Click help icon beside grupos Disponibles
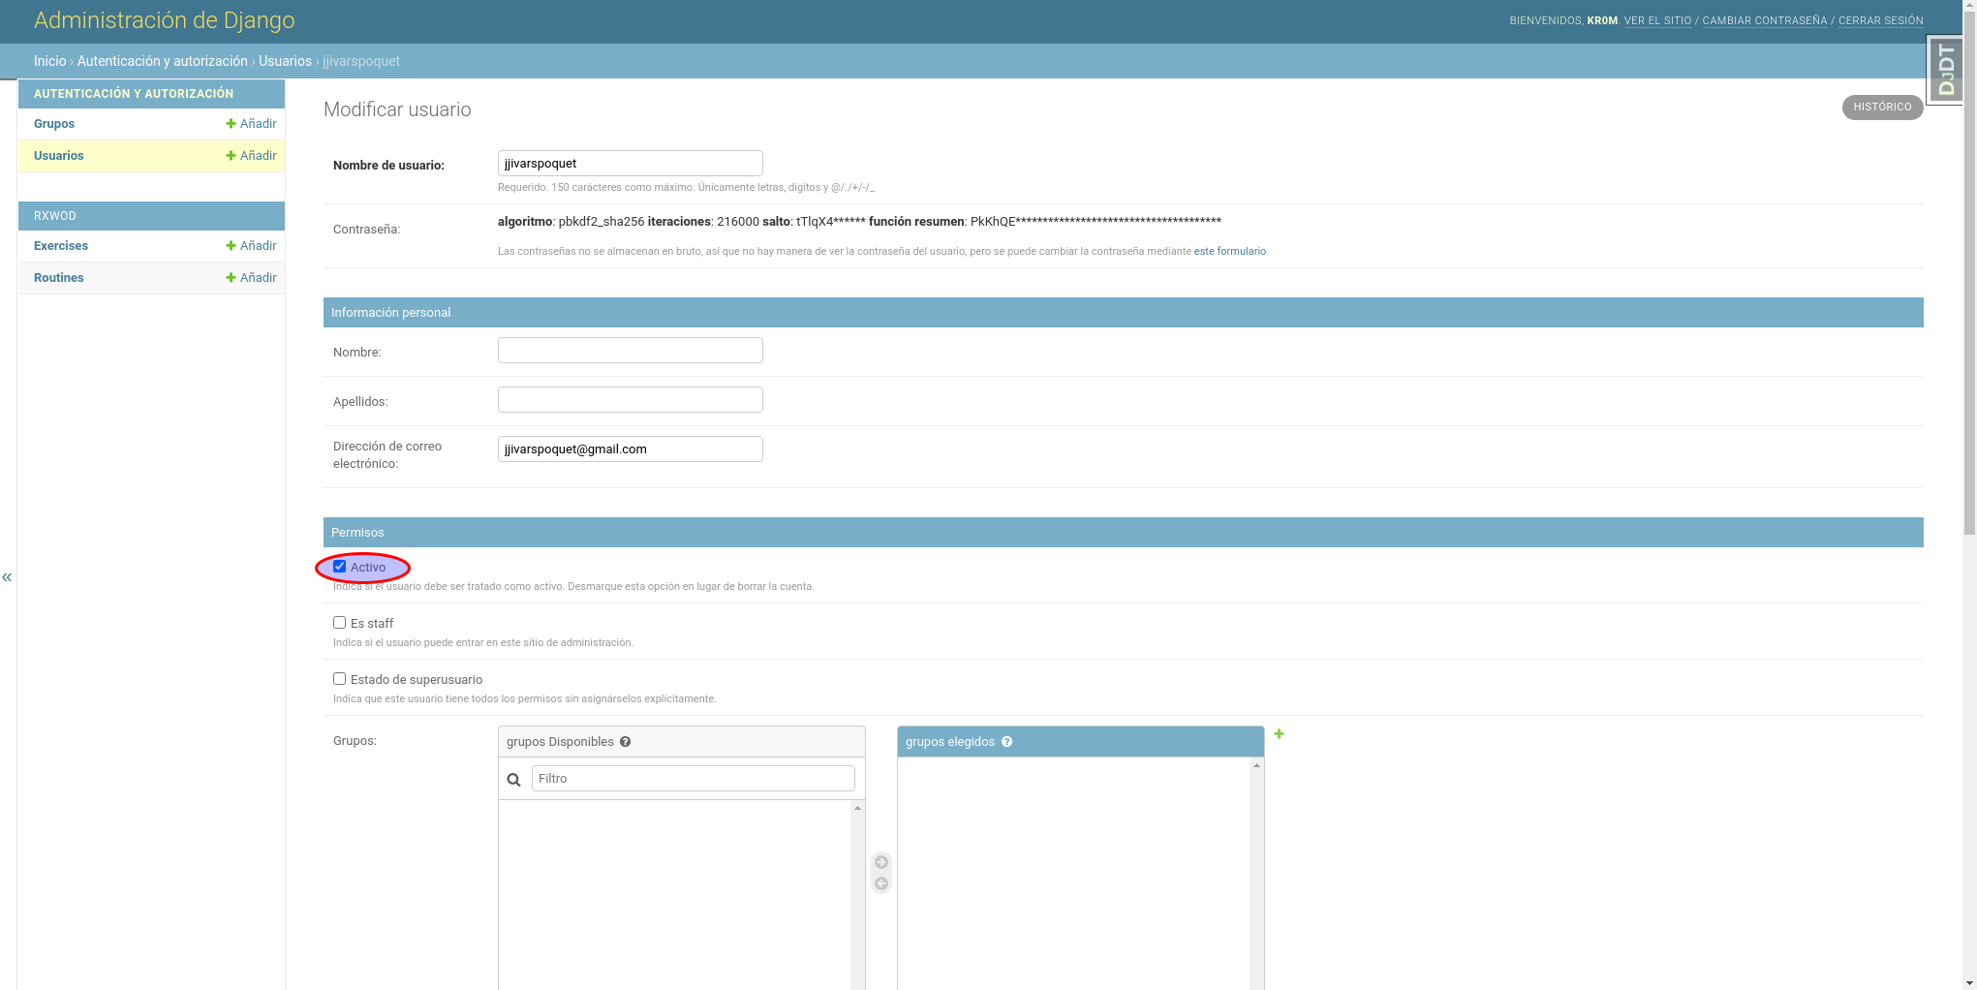The width and height of the screenshot is (1977, 990). pyautogui.click(x=626, y=742)
